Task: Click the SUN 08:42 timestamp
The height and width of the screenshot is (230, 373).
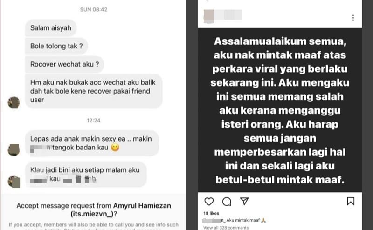Action: coord(94,9)
